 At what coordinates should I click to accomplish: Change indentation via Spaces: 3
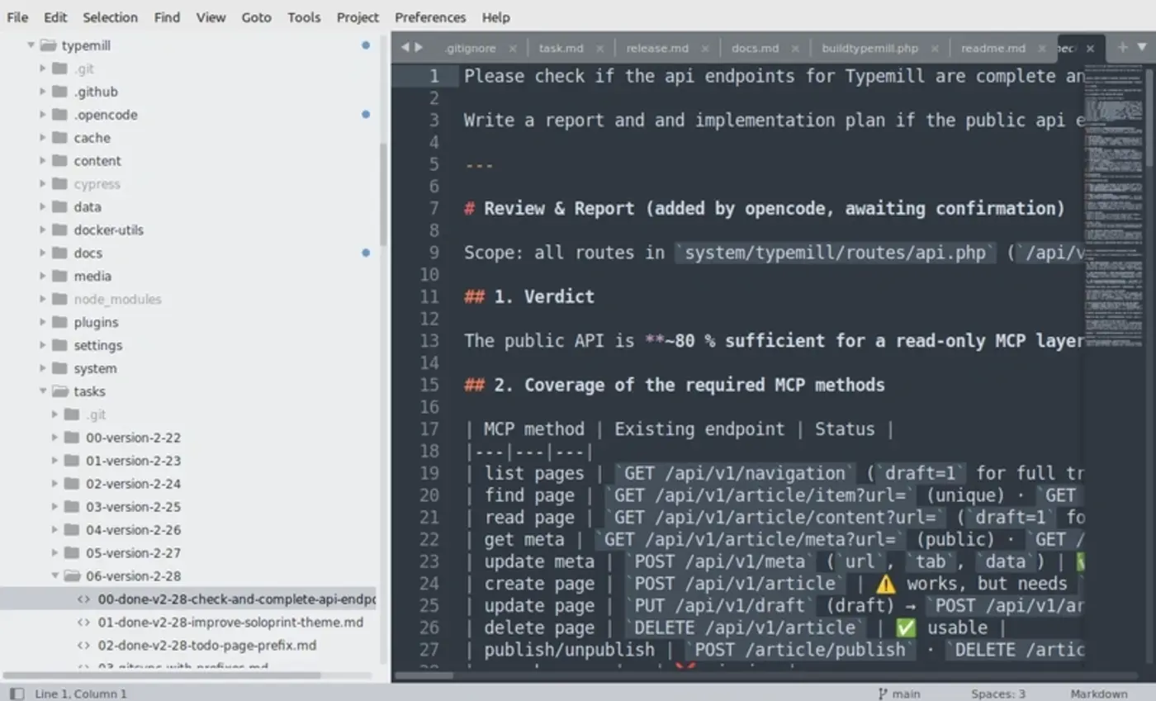pos(998,694)
